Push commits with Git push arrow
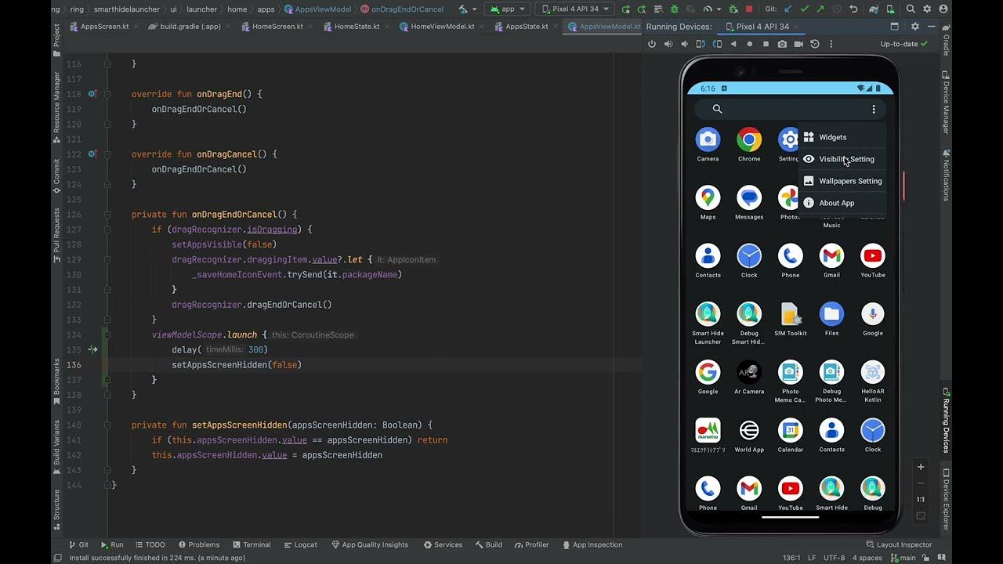This screenshot has height=564, width=1003. (x=820, y=9)
